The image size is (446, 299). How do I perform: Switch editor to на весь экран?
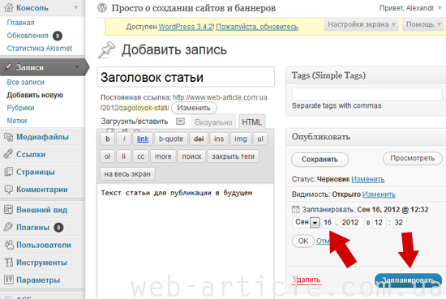pyautogui.click(x=127, y=173)
